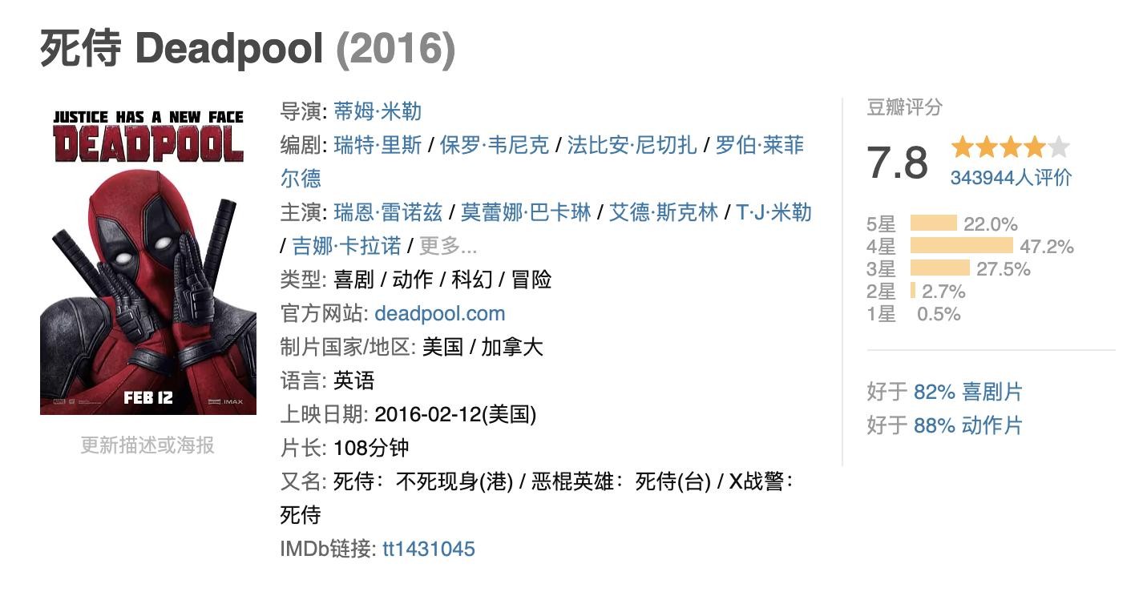Visit official website deadpool.com
This screenshot has width=1143, height=612.
pos(439,313)
